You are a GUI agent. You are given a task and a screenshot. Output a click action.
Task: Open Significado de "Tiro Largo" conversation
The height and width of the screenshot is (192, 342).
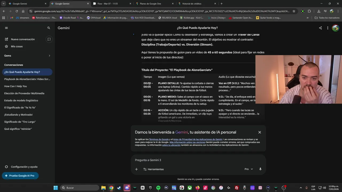tap(27, 122)
